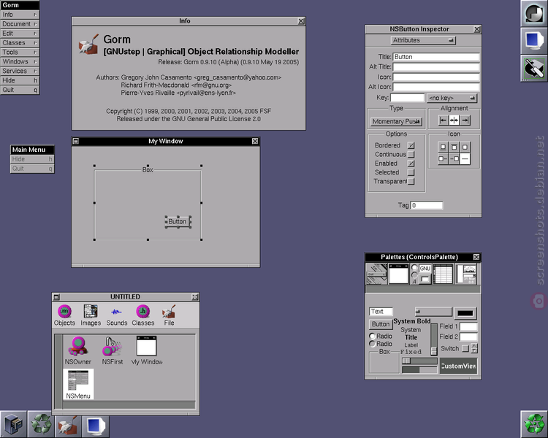Image resolution: width=548 pixels, height=438 pixels.
Task: Click the Button control in palette
Action: (380, 324)
